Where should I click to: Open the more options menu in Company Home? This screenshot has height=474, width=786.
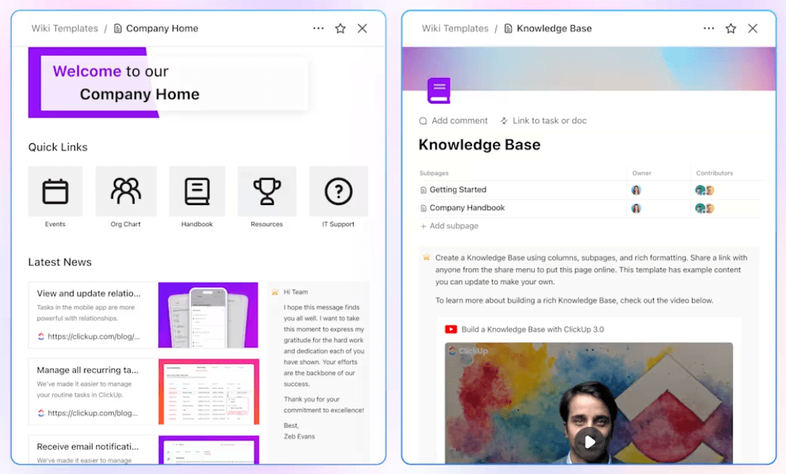[x=318, y=29]
